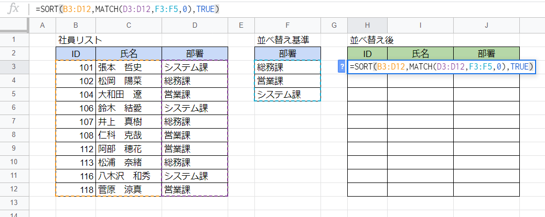Click the name cell 仁科 克哉

pyautogui.click(x=129, y=135)
